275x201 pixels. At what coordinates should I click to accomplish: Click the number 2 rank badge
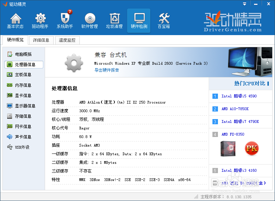click(215, 109)
